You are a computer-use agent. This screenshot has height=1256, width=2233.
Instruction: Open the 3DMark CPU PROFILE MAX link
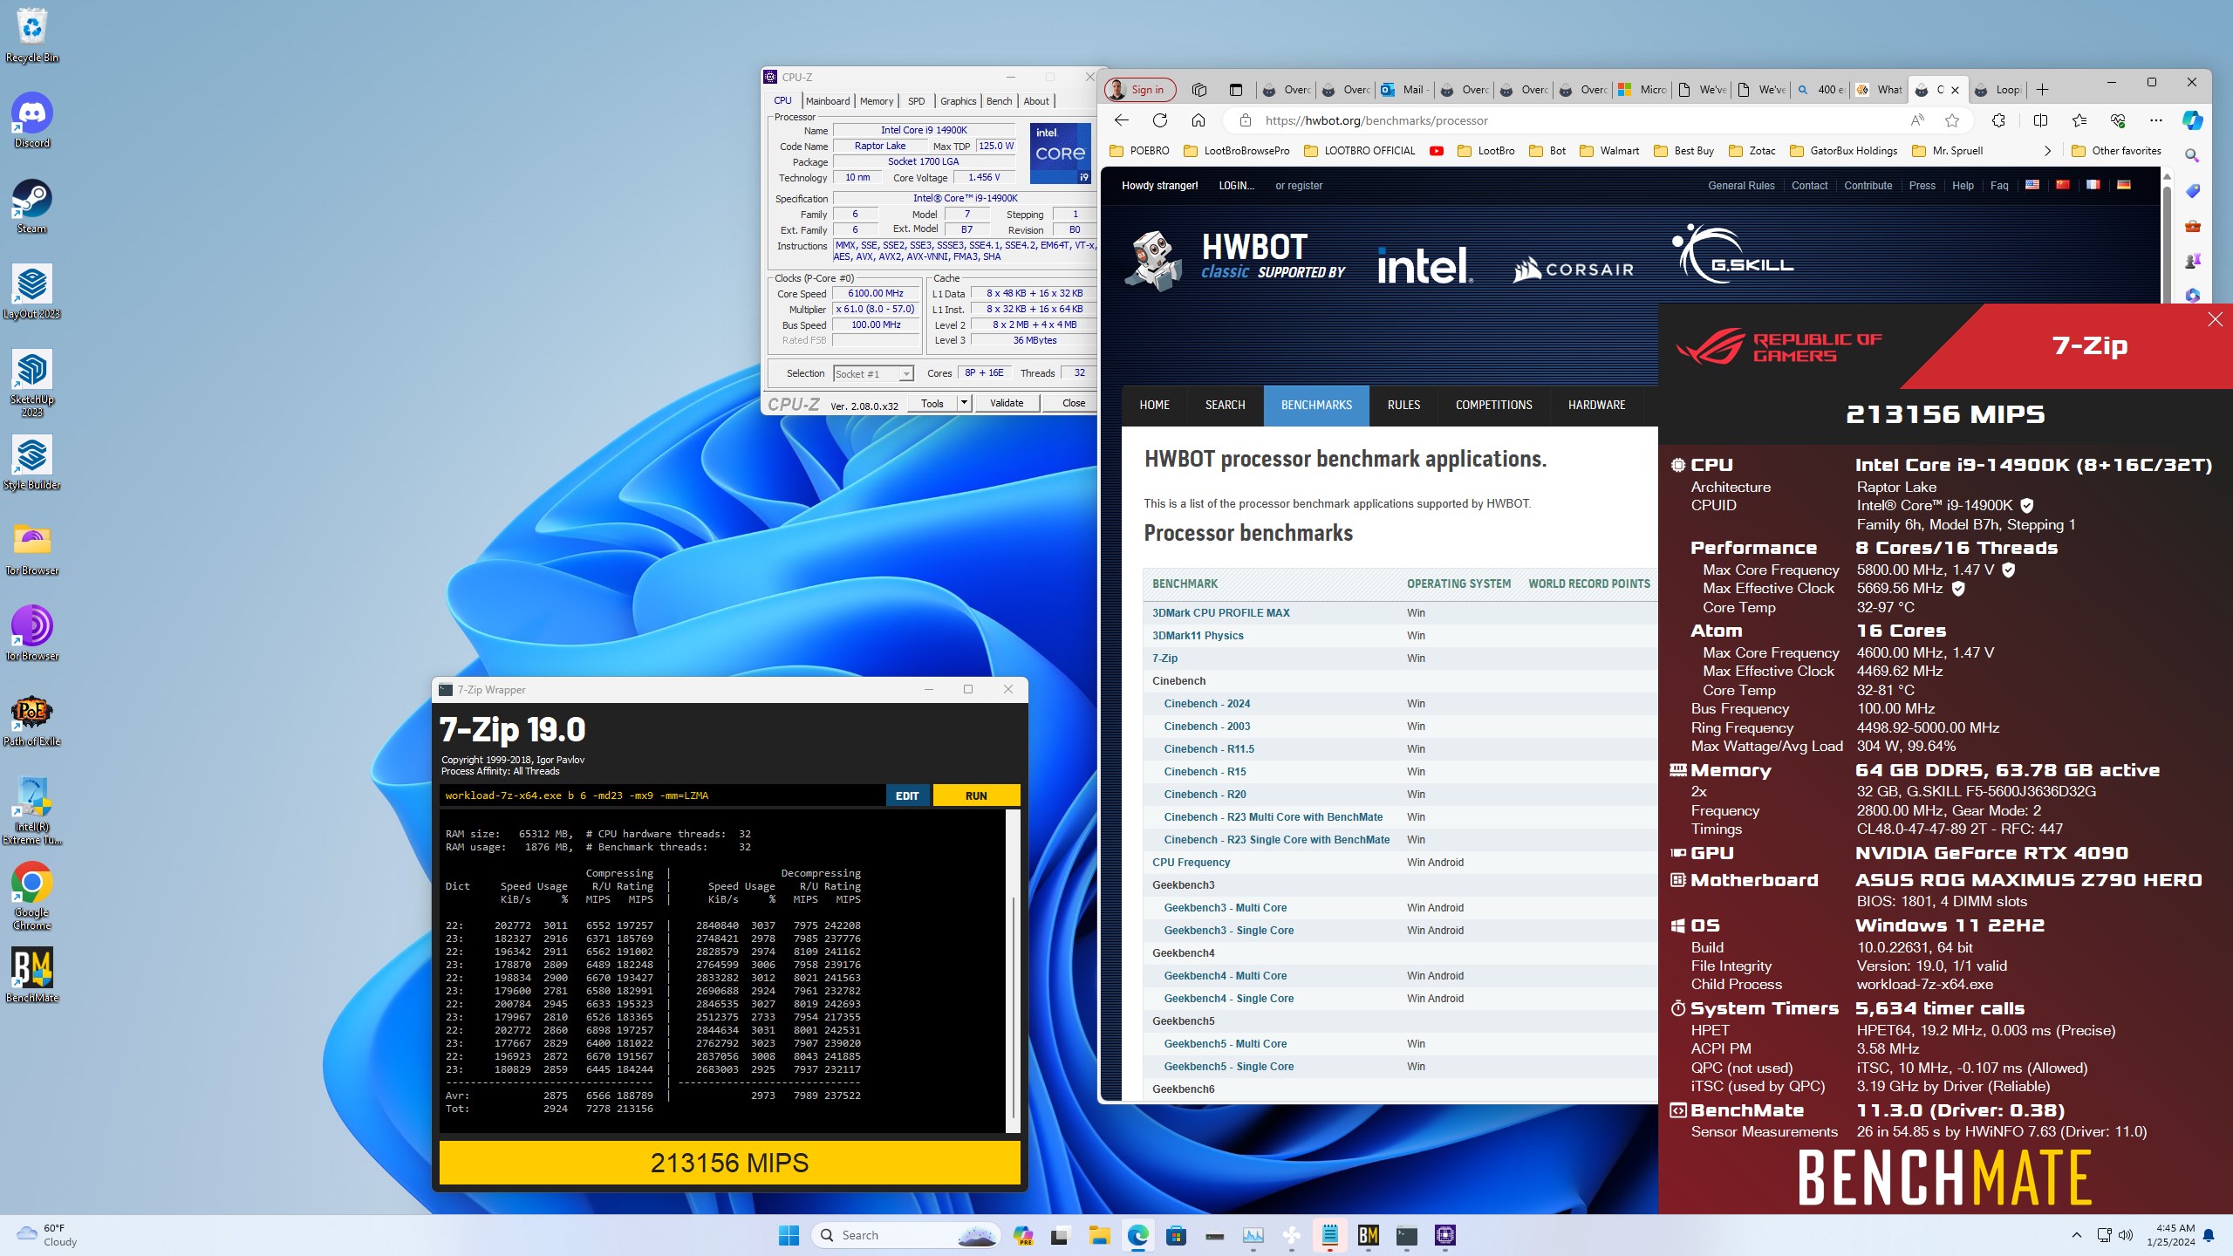(x=1220, y=612)
